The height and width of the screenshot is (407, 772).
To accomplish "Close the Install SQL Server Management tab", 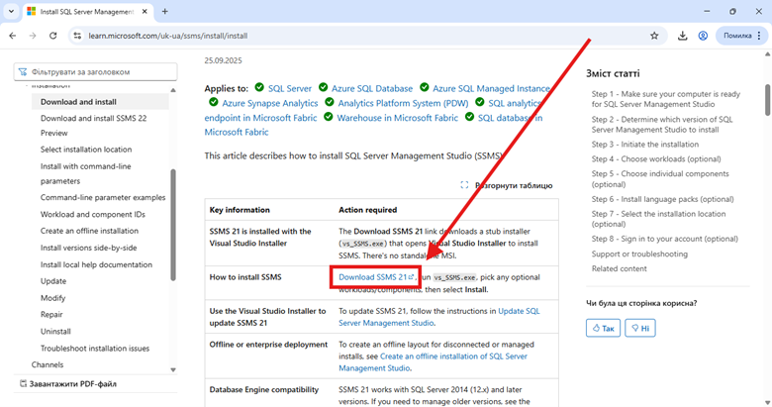I will (x=145, y=11).
